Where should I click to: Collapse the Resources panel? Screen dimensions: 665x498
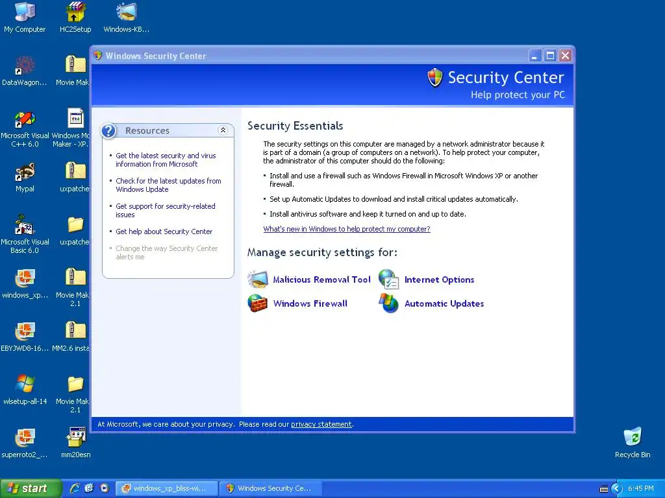tap(223, 130)
